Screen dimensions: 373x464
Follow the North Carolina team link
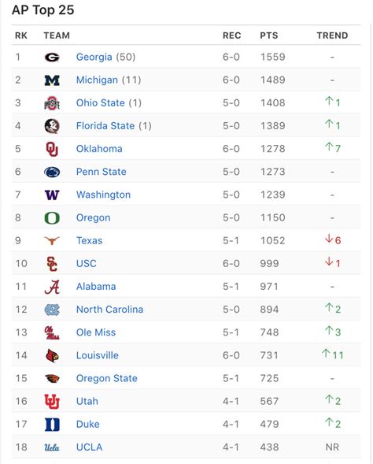[109, 310]
